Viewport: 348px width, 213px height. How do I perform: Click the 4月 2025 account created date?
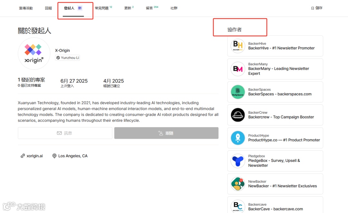(113, 81)
